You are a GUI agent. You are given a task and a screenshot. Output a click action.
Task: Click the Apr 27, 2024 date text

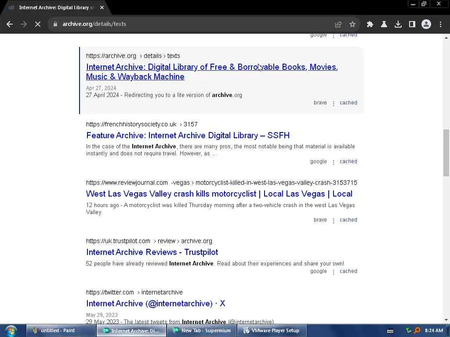click(101, 88)
